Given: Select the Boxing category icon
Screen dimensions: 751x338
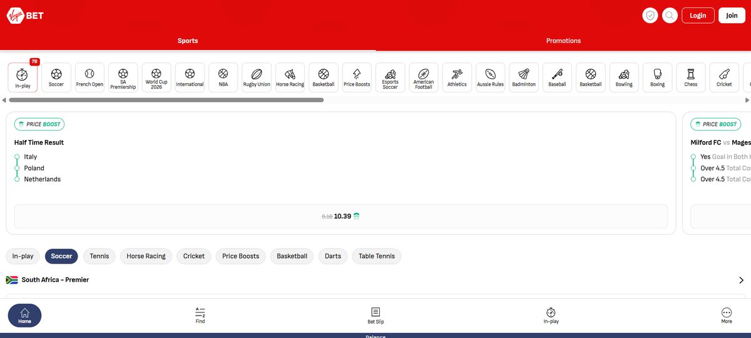Looking at the screenshot, I should point(657,77).
